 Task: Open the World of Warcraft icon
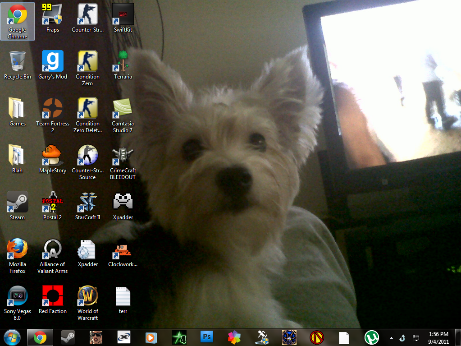click(x=87, y=296)
